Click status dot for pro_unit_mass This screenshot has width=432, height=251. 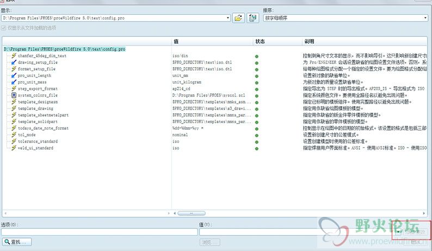257,82
